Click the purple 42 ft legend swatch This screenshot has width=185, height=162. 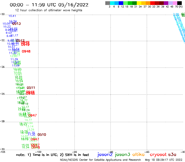(166, 3)
